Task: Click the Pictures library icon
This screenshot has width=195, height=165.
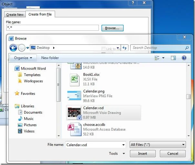Action: [x=20, y=125]
